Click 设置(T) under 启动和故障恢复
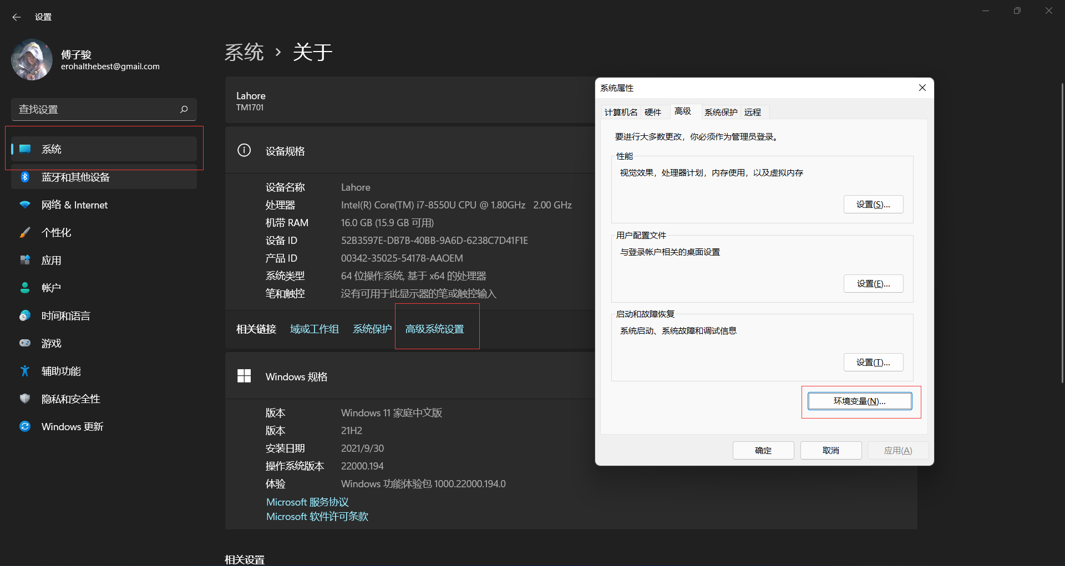The image size is (1065, 566). click(x=873, y=362)
